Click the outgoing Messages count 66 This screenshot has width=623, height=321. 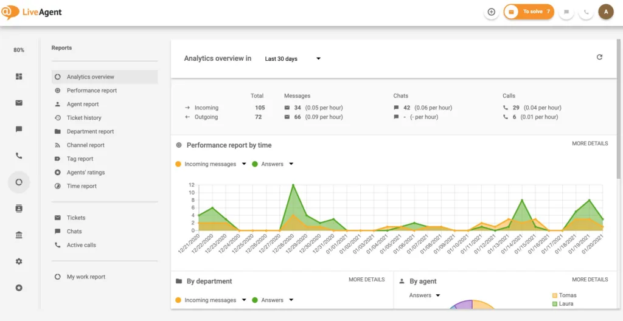coord(298,117)
